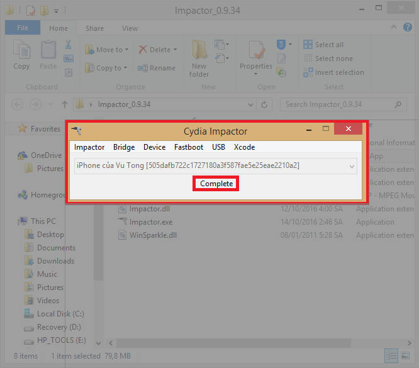Viewport: 419px width, 368px height.
Task: Close the Cydia Impactor window
Action: [x=348, y=129]
